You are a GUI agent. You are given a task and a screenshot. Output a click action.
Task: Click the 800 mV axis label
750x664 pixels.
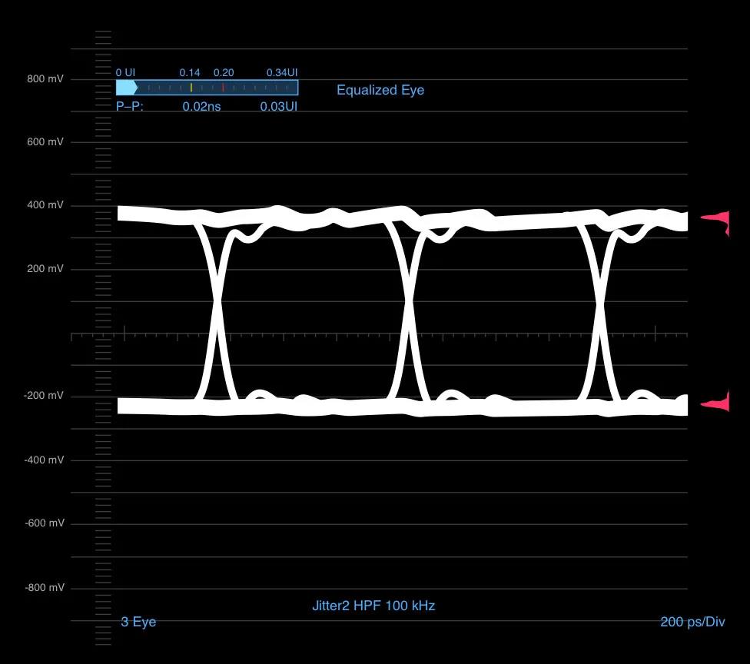click(x=45, y=79)
